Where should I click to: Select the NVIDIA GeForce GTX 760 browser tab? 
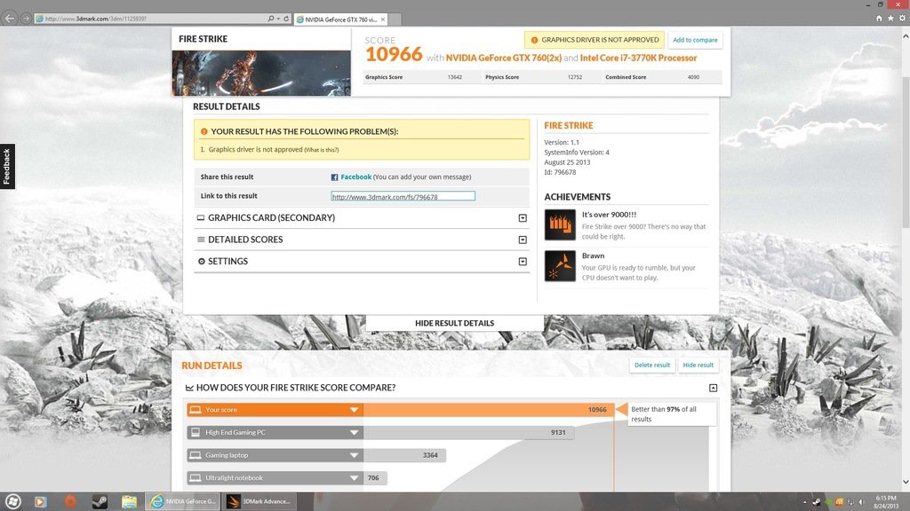341,19
